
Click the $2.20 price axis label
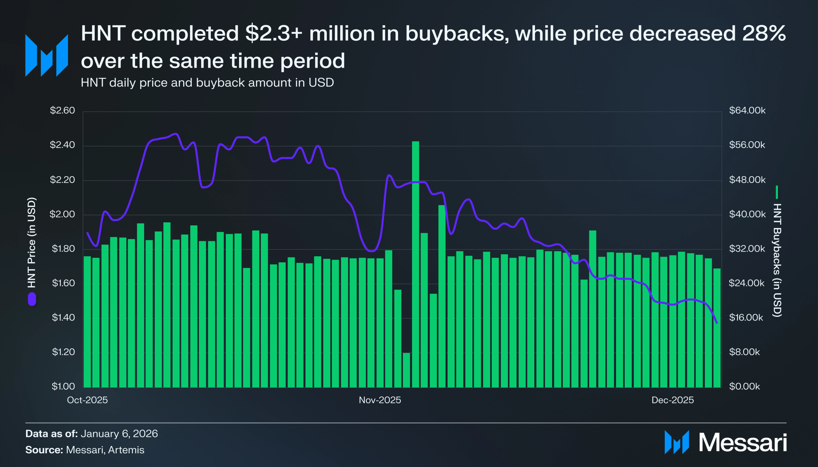[x=62, y=180]
